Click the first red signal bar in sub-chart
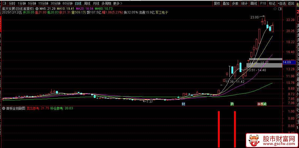 coord(219,129)
